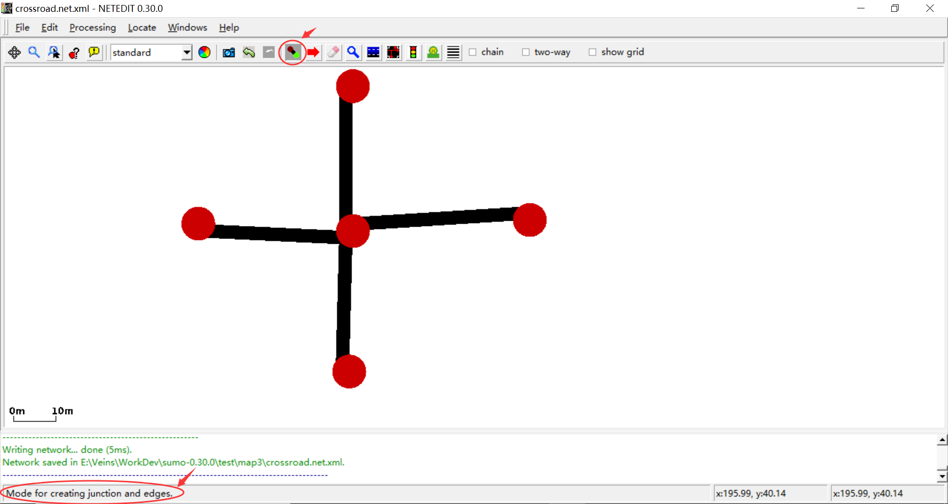Image resolution: width=948 pixels, height=504 pixels.
Task: Open inspect mode via the magnifier icon
Action: [x=353, y=52]
